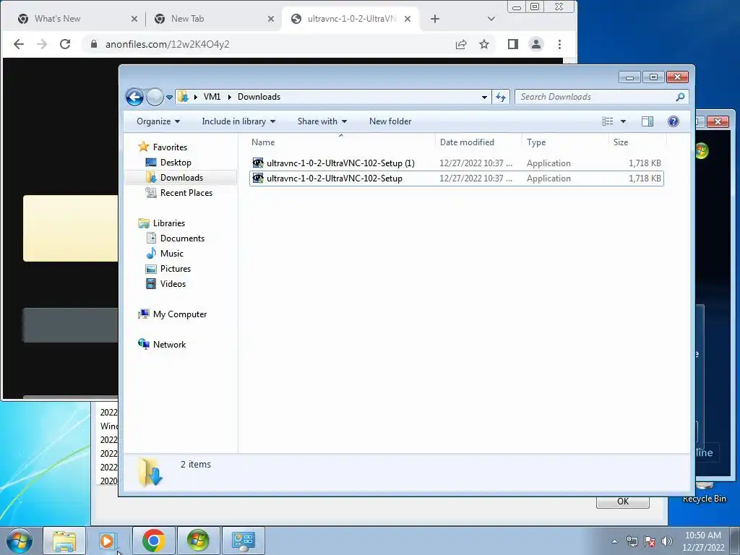Click OK button in background dialog
This screenshot has height=555, width=740.
click(x=622, y=502)
